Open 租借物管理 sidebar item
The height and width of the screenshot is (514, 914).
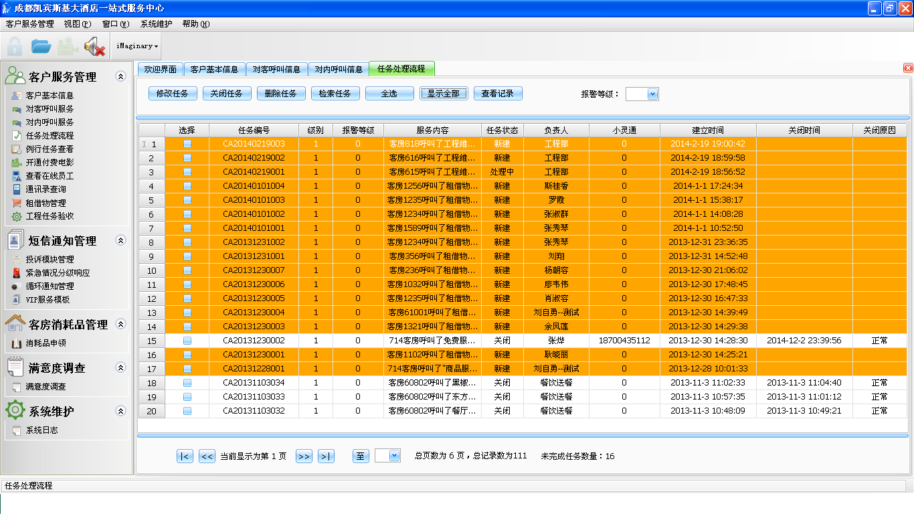[45, 203]
